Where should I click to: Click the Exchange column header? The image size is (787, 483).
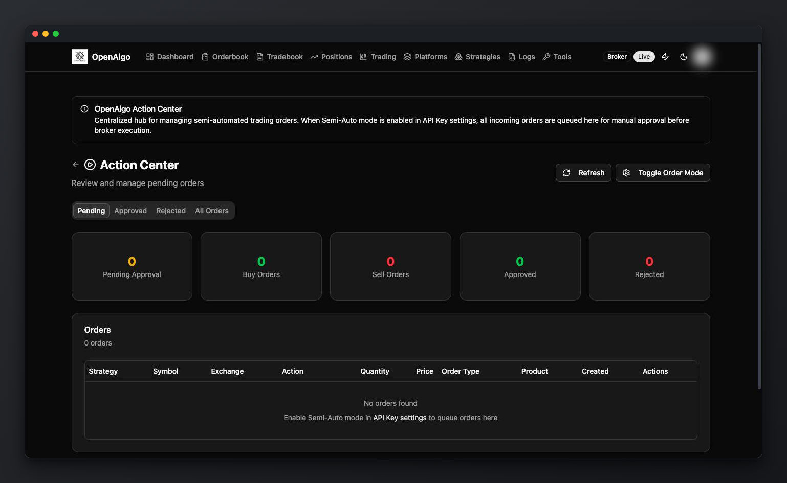click(x=227, y=371)
